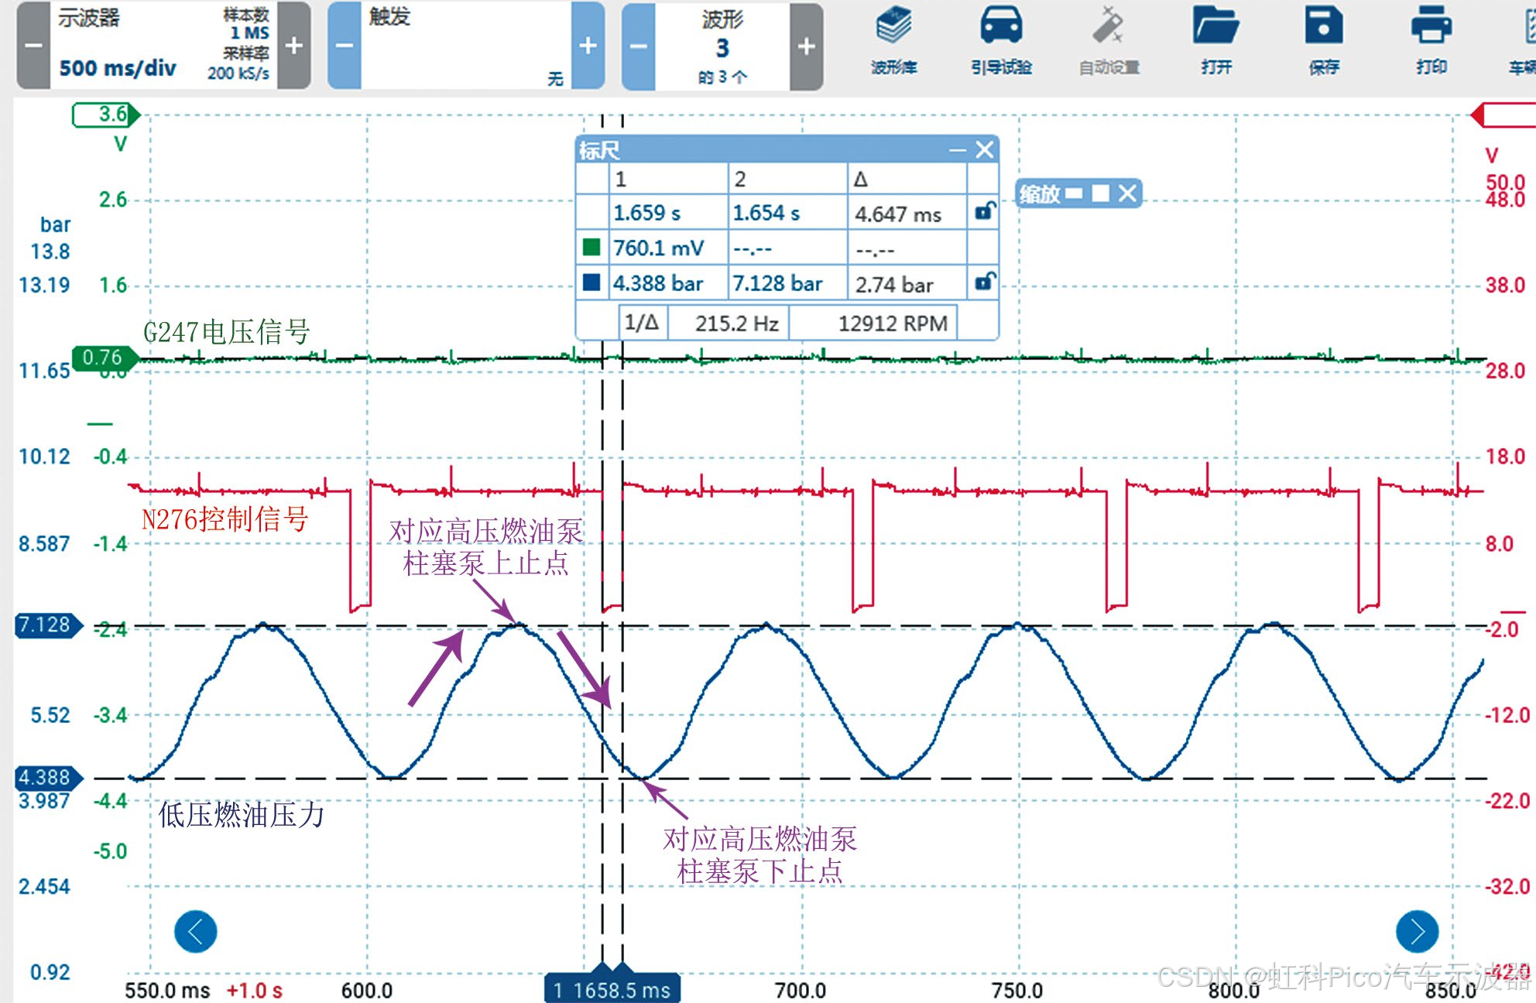
Task: Go to next waveform buffer with plus
Action: click(x=806, y=46)
